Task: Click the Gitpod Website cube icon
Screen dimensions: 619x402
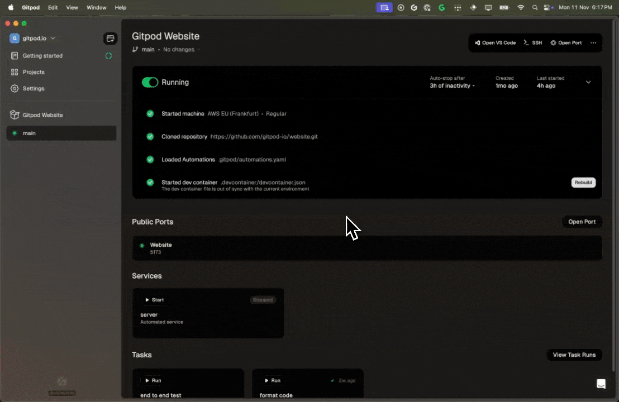Action: [15, 115]
